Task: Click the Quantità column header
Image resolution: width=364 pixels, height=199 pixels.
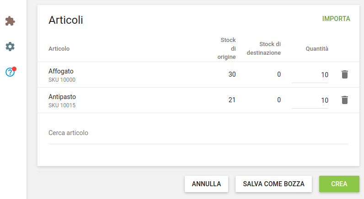Action: click(317, 49)
